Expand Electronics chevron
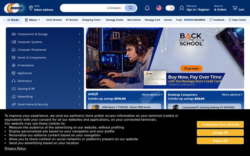Image resolution: width=250 pixels, height=156 pixels. coord(80,81)
